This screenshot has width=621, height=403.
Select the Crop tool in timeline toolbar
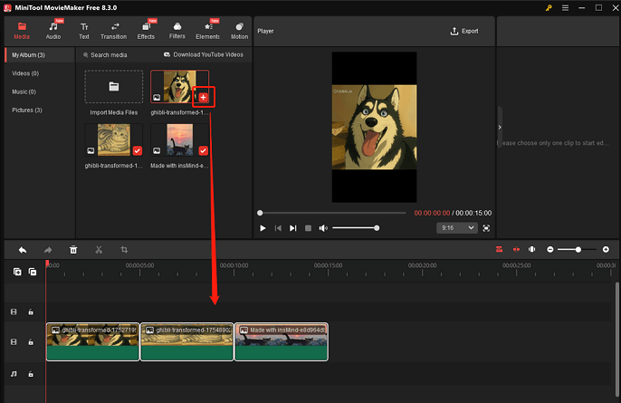[x=124, y=249]
